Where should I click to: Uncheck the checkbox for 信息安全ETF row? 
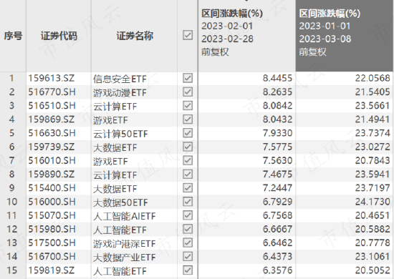(x=188, y=78)
